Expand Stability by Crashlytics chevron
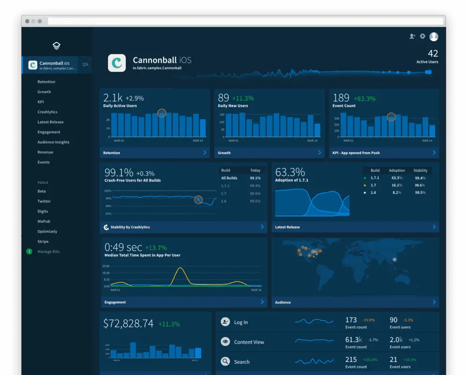Screen dimensions: 467x375 (262, 227)
